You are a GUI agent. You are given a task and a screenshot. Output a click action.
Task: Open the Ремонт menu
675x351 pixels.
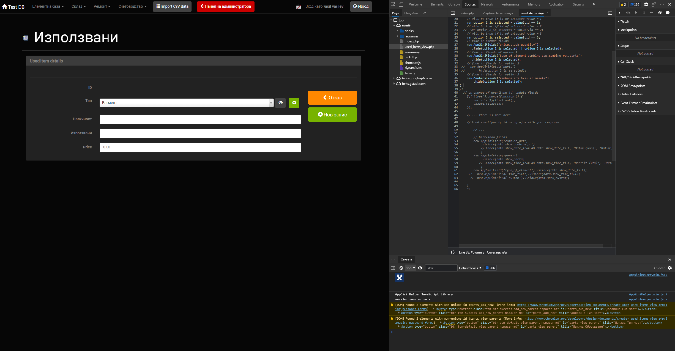[x=102, y=7]
